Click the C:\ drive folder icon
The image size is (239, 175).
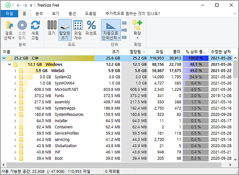10,58
